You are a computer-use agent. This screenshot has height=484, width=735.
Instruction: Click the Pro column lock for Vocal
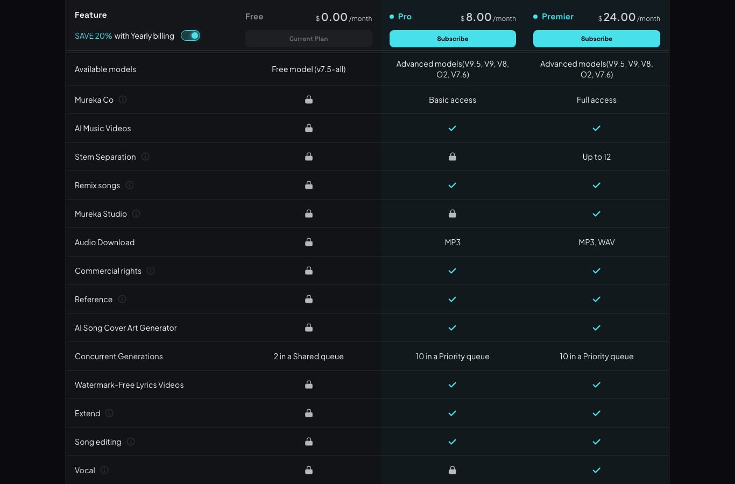click(453, 470)
